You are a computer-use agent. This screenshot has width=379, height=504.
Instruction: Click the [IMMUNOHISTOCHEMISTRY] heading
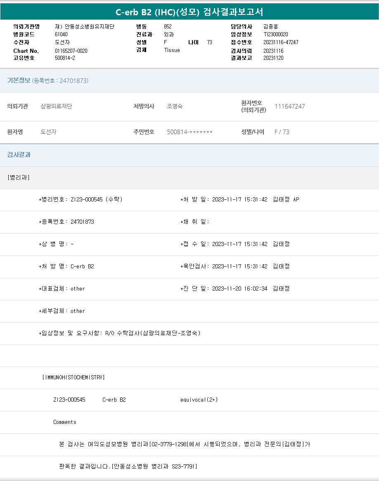point(73,378)
